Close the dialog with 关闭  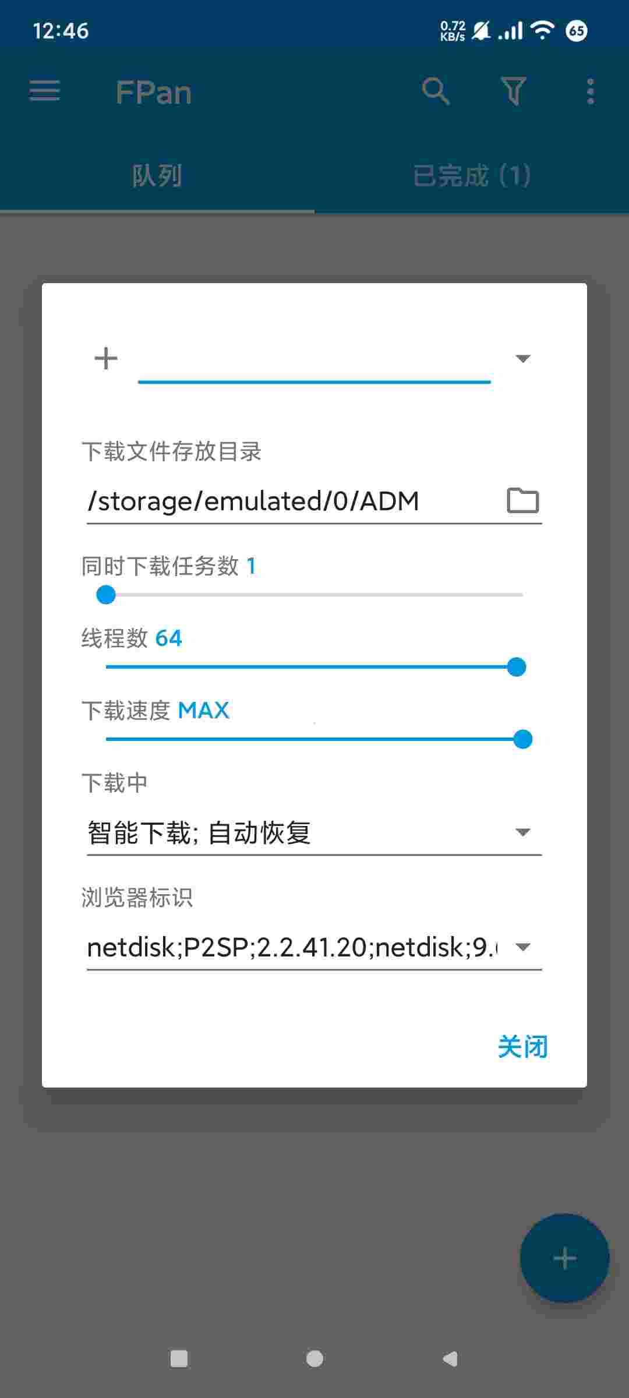(x=522, y=1047)
